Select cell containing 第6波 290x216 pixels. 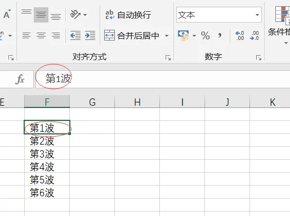tap(47, 192)
